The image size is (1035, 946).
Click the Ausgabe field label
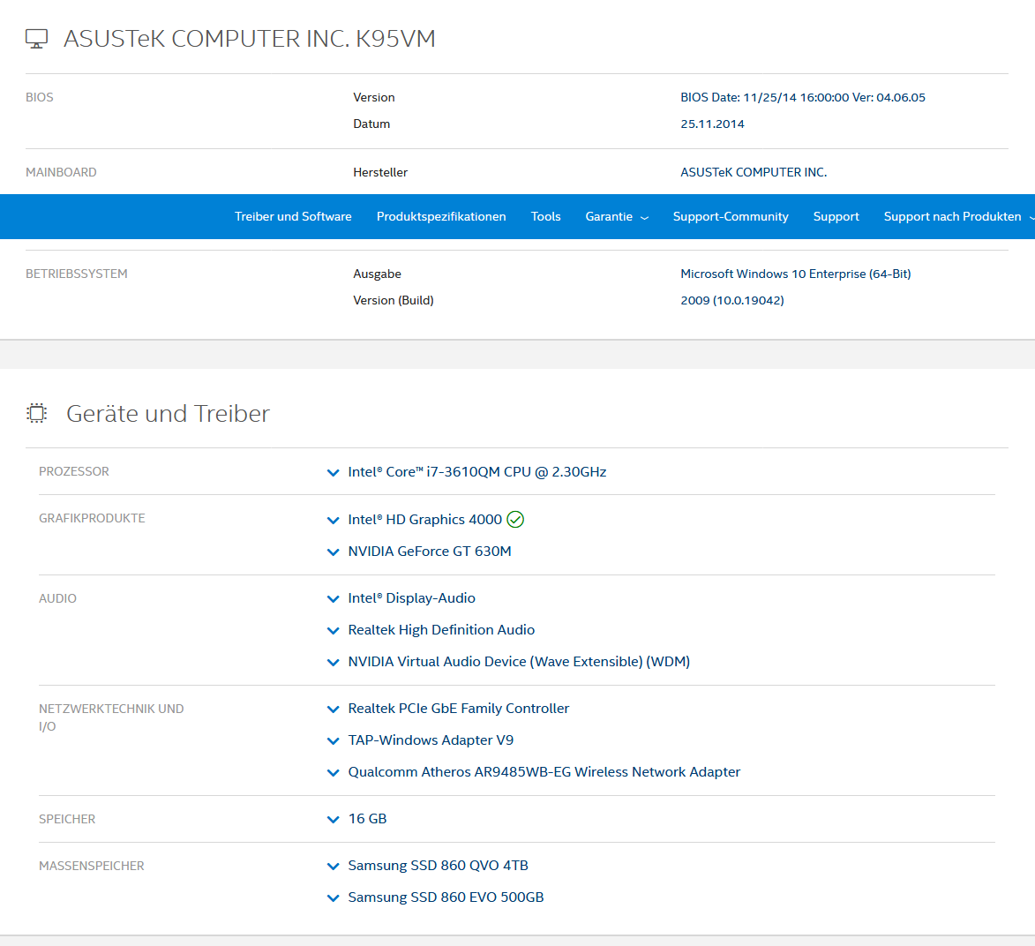[377, 274]
